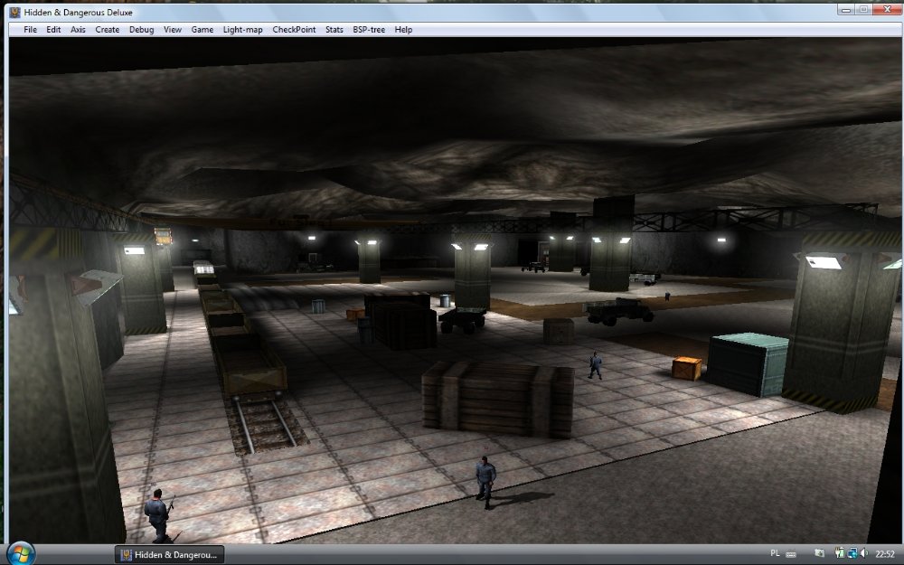Select the soldier walking with a shadow

point(485,482)
